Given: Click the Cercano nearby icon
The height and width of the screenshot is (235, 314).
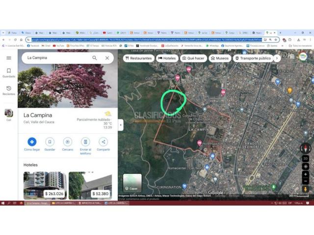Looking at the screenshot, I should [x=68, y=142].
